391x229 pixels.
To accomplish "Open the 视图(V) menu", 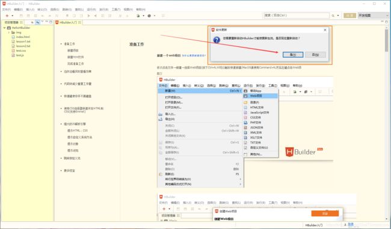I will coord(128,10).
